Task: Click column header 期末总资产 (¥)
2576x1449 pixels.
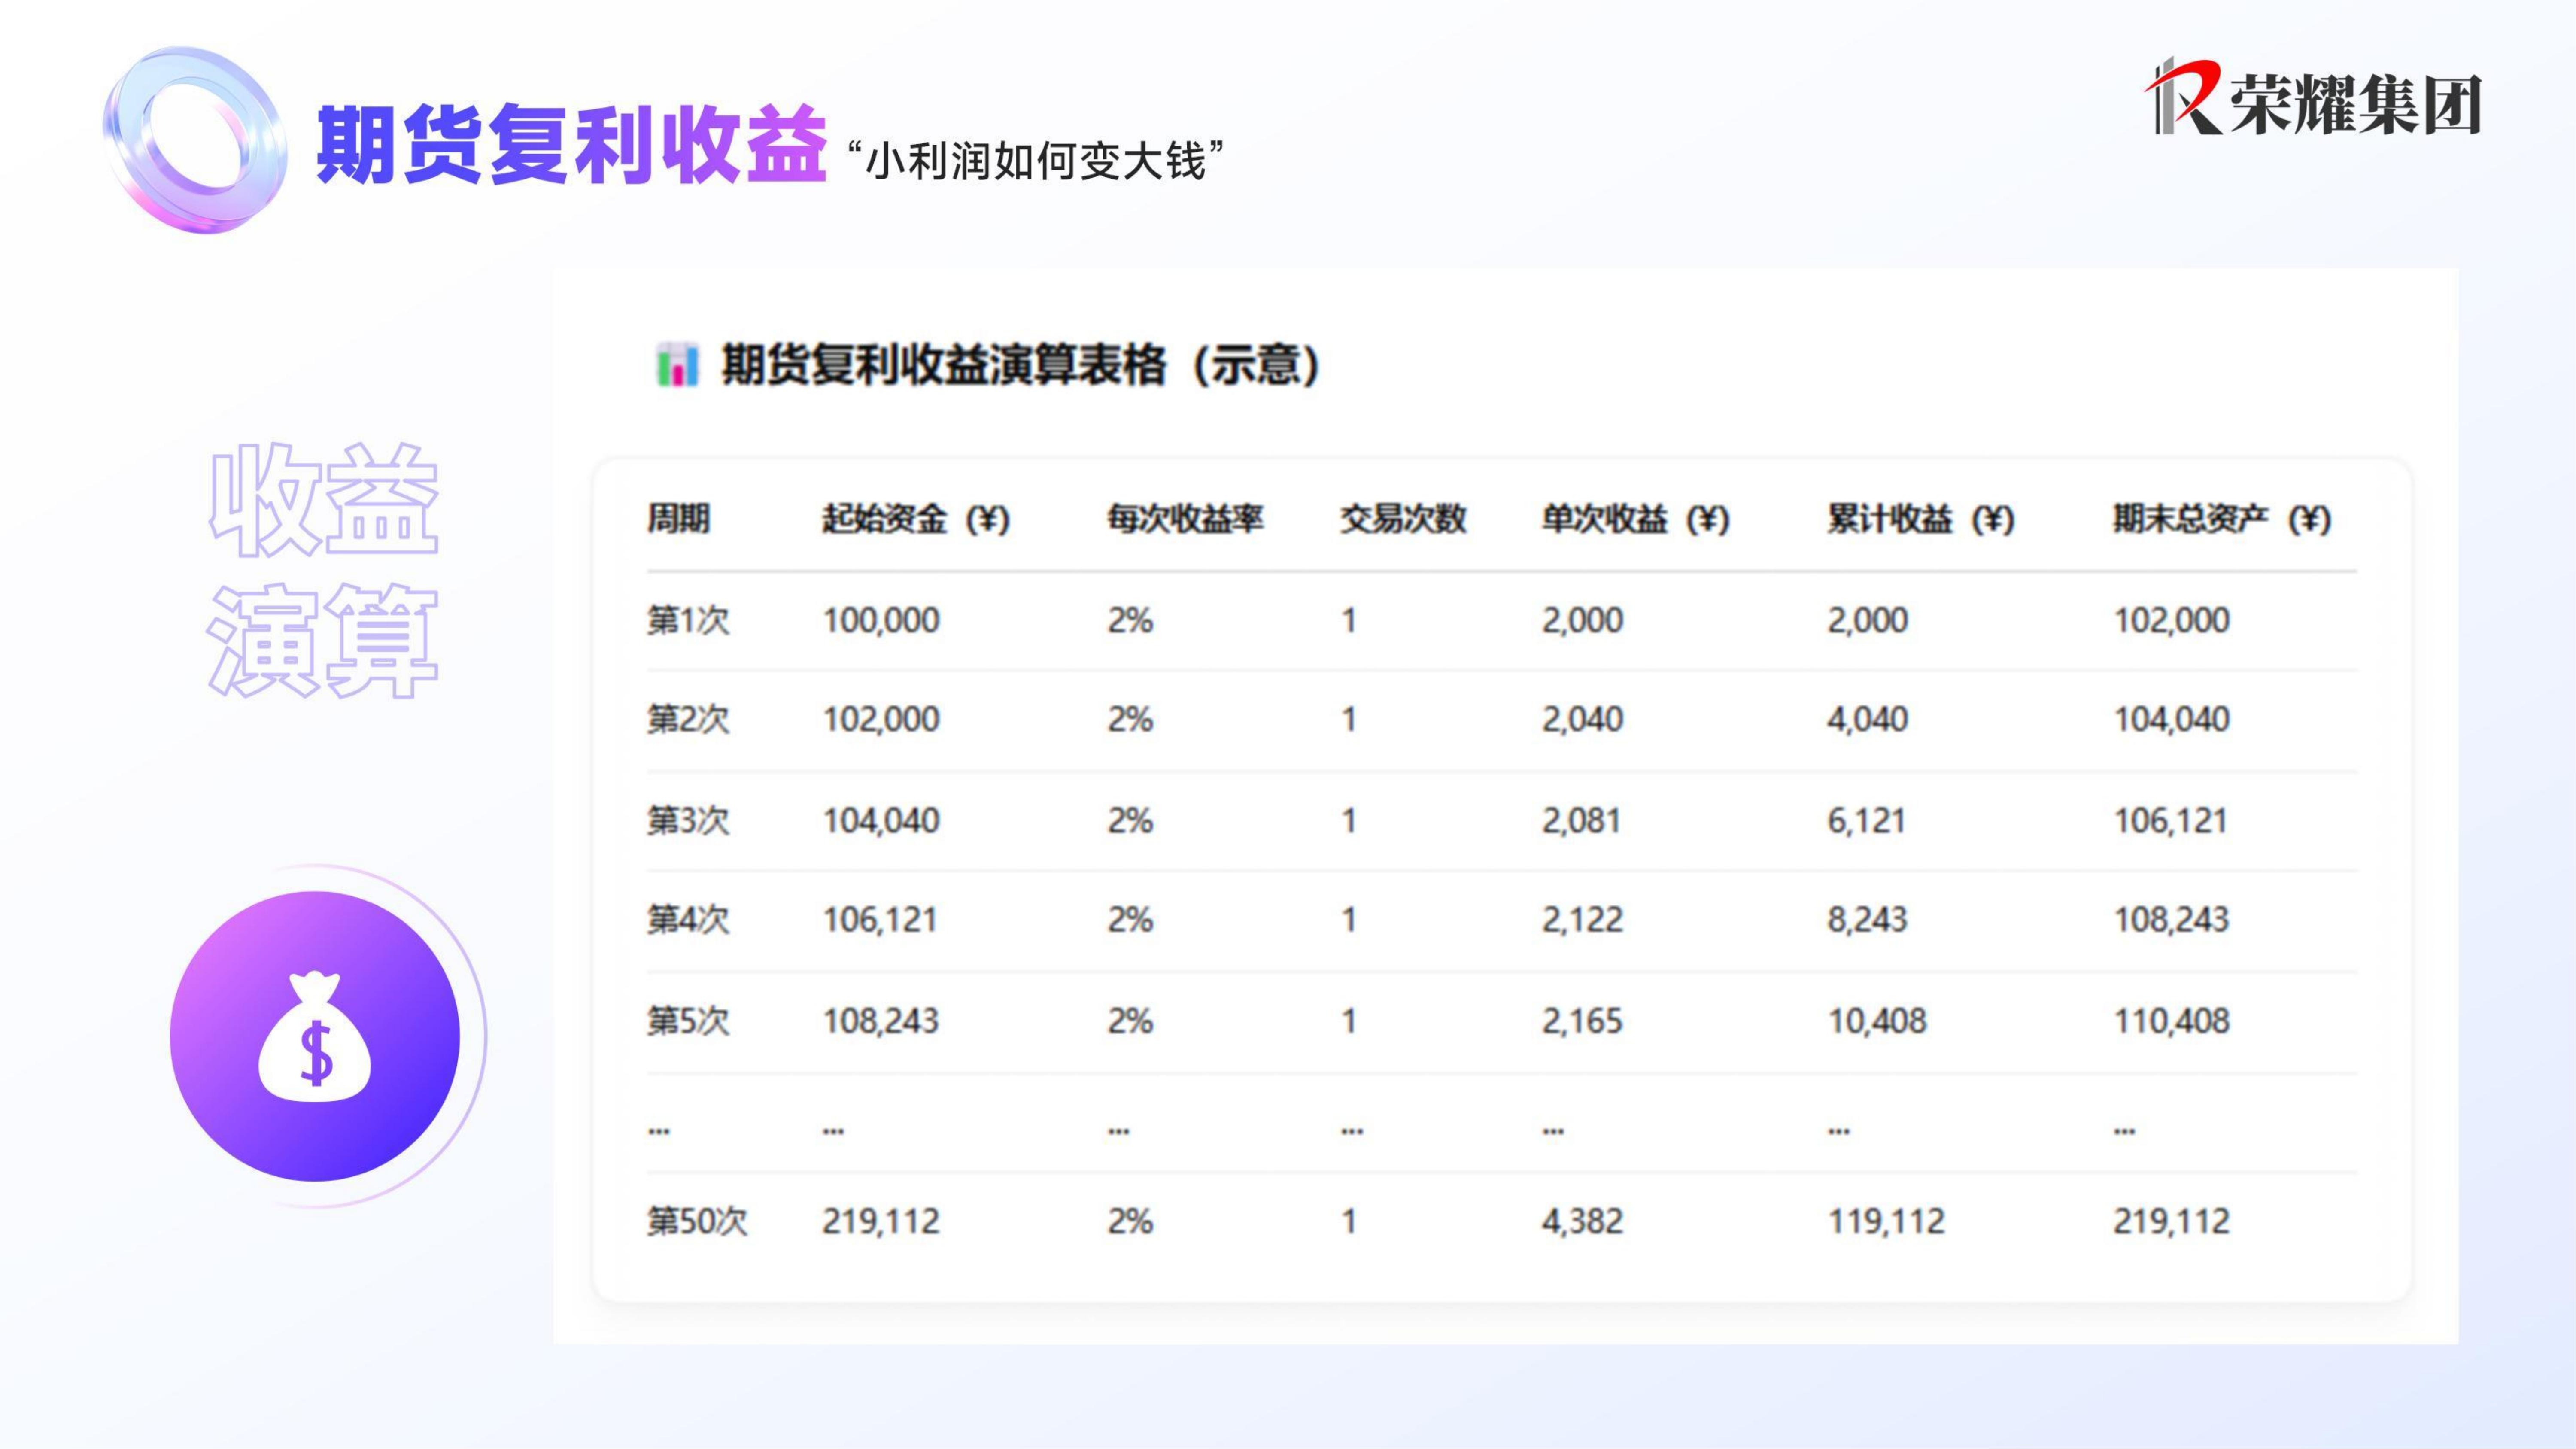Action: pyautogui.click(x=2222, y=519)
